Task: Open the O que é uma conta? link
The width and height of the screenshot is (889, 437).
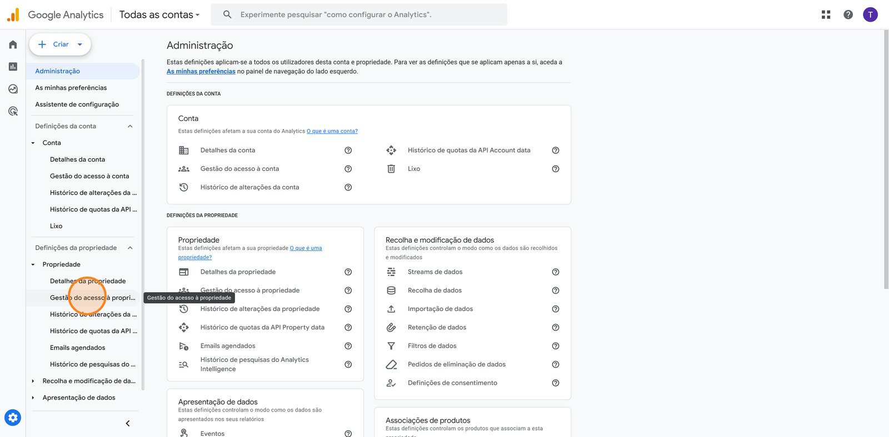Action: pyautogui.click(x=332, y=131)
